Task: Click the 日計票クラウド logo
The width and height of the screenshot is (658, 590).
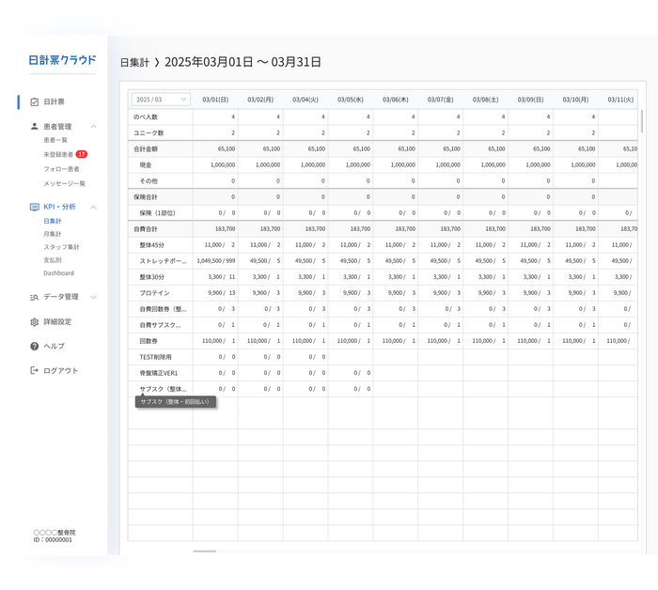Action: click(63, 60)
